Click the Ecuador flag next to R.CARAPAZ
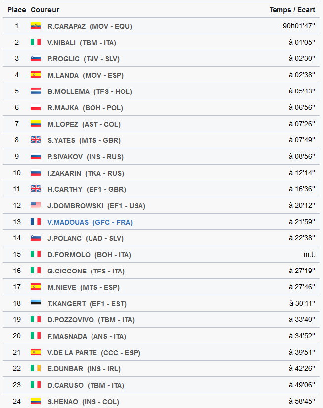This screenshot has width=323, height=408. 36,26
